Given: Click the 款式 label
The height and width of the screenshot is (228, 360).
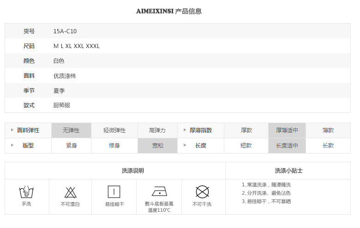Looking at the screenshot, I should click(x=29, y=105).
